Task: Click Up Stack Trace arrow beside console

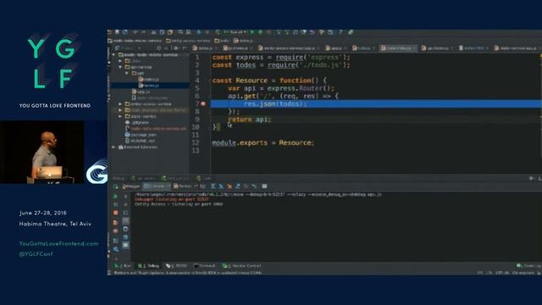Action: pyautogui.click(x=125, y=197)
